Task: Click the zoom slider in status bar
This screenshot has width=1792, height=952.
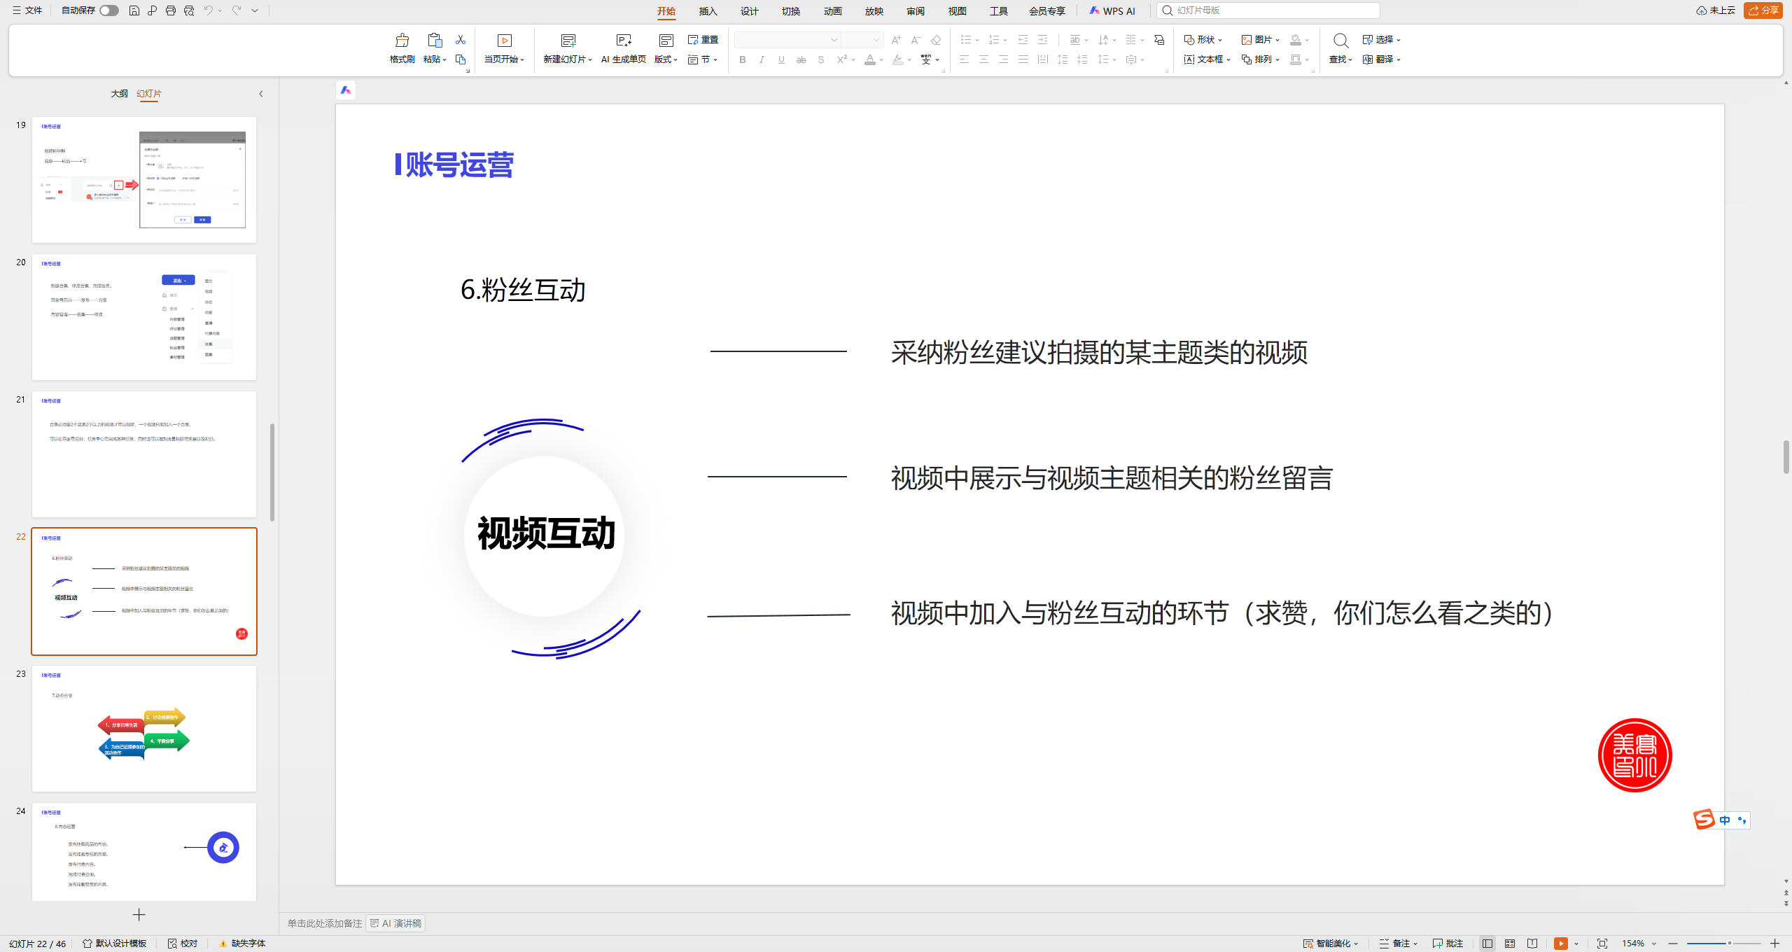Action: point(1723,944)
